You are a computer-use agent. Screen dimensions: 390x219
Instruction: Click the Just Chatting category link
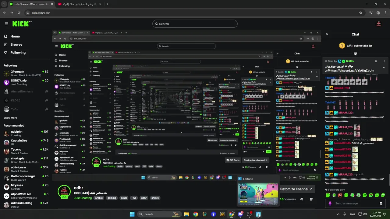pyautogui.click(x=83, y=198)
